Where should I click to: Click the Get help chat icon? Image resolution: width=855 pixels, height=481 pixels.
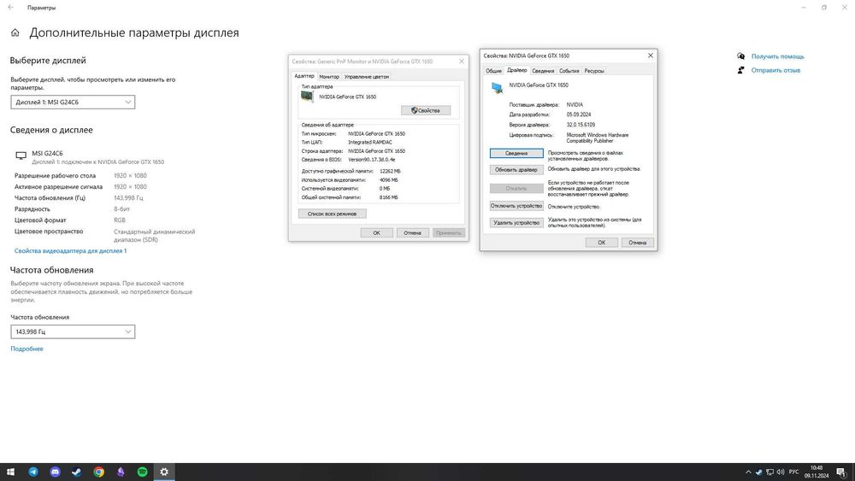(740, 56)
